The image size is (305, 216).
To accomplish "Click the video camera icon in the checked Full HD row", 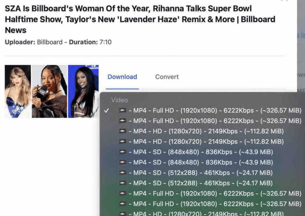I will click(122, 110).
